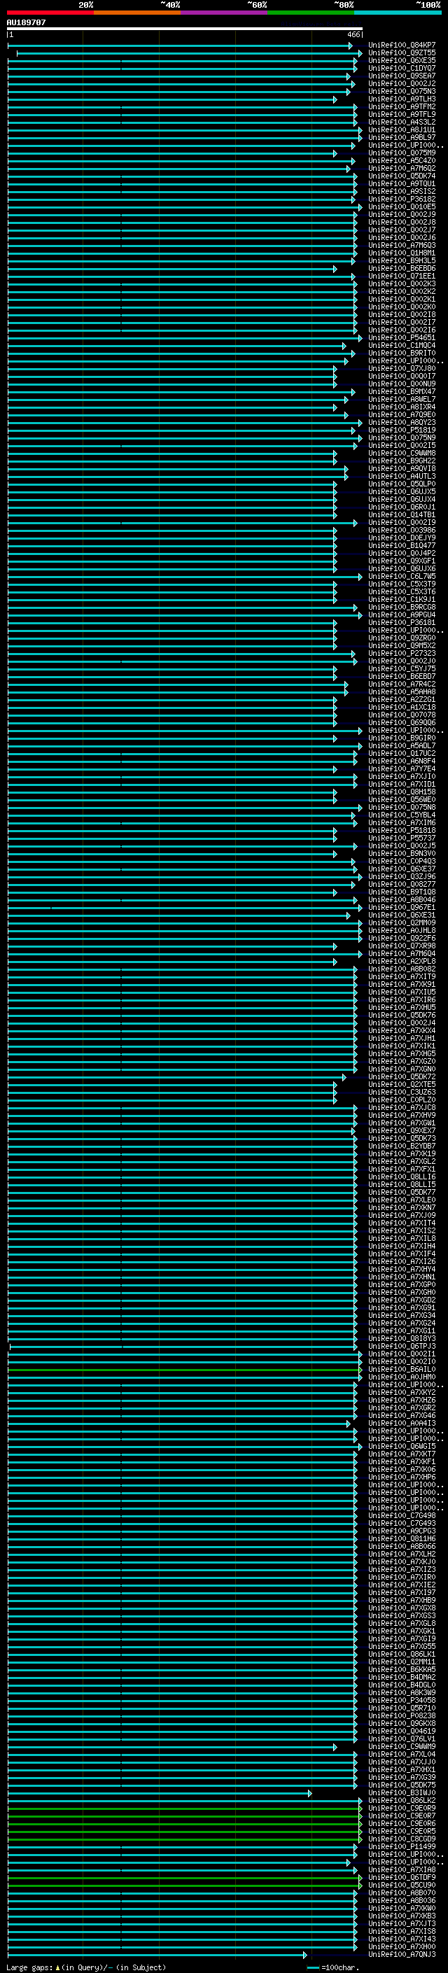Click subject name UniRef100_C3UZ63
The image size is (448, 1973).
[x=402, y=1091]
